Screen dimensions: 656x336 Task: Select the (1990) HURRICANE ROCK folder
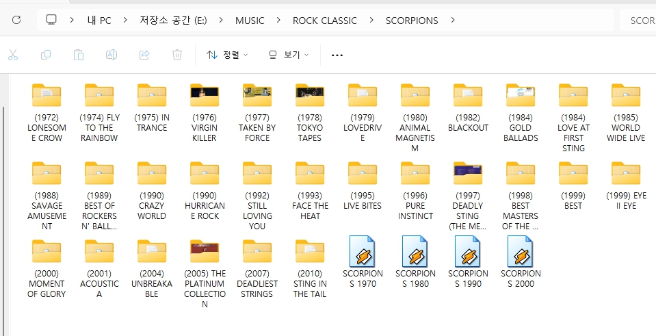(x=205, y=190)
